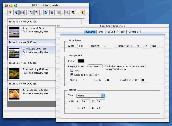This screenshot has width=172, height=126.
Task: Click the open file blue arrow icon
Action: [x=16, y=13]
